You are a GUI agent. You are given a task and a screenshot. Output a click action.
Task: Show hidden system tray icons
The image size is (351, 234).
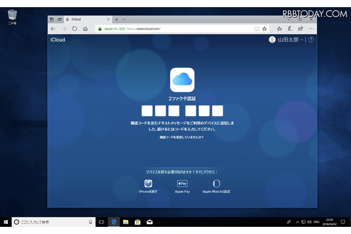point(297,222)
